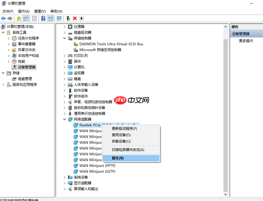Choose 卸载设备(U) in the context menu
263x201 pixels.
(131, 141)
